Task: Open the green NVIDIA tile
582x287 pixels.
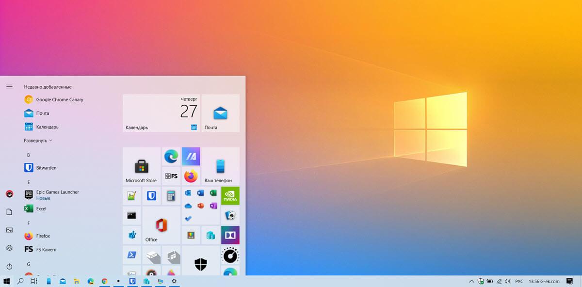Action: click(230, 196)
